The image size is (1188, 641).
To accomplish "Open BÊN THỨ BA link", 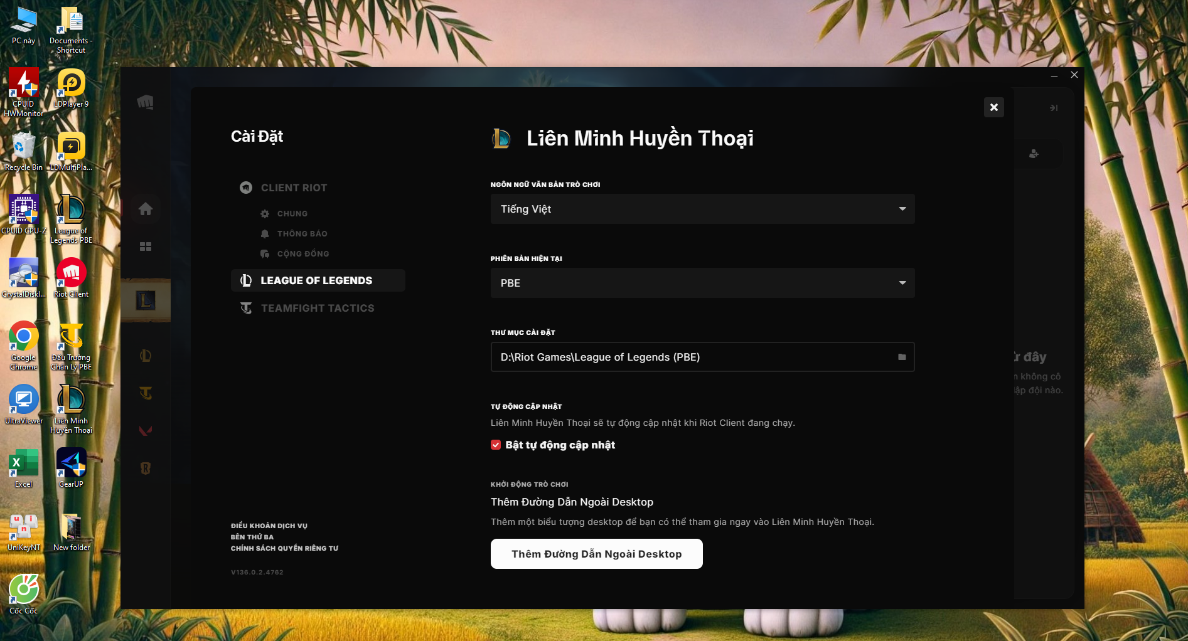I will pyautogui.click(x=252, y=537).
